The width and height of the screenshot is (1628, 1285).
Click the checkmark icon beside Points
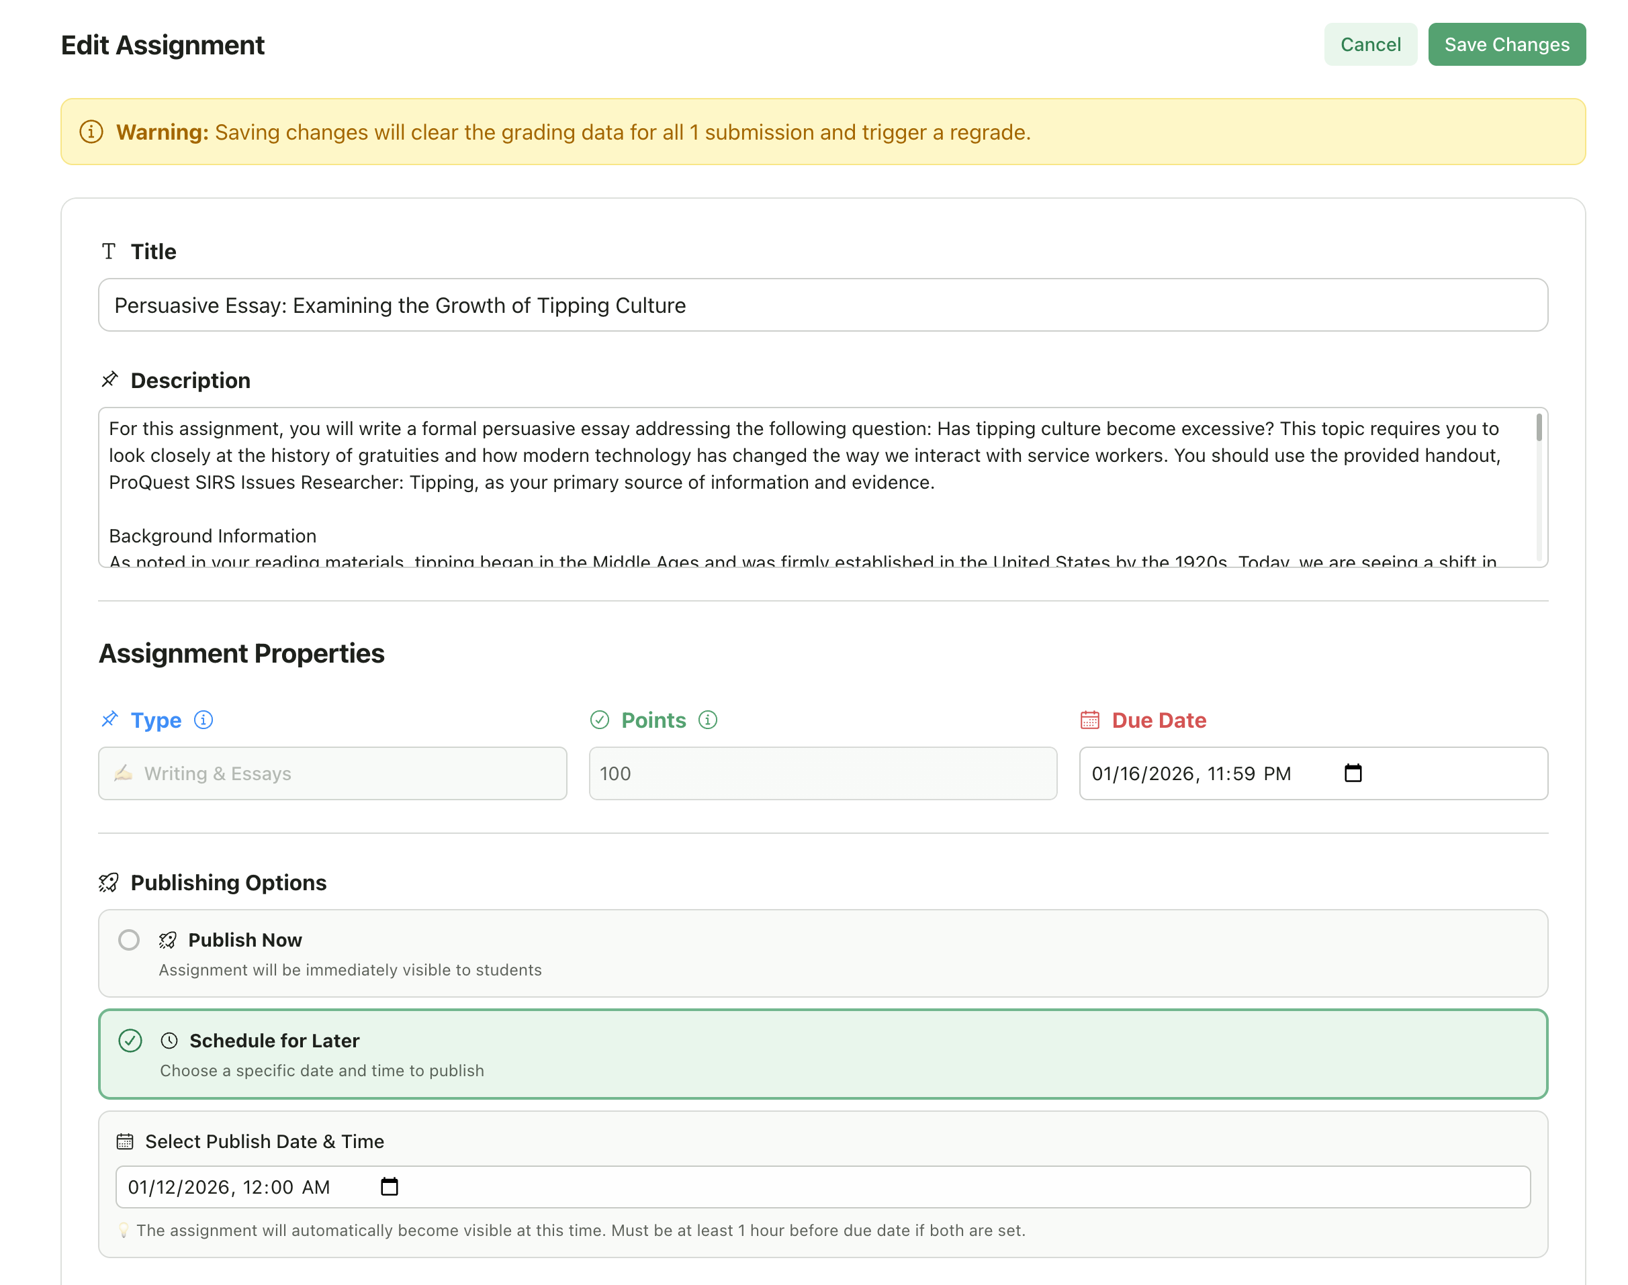599,720
